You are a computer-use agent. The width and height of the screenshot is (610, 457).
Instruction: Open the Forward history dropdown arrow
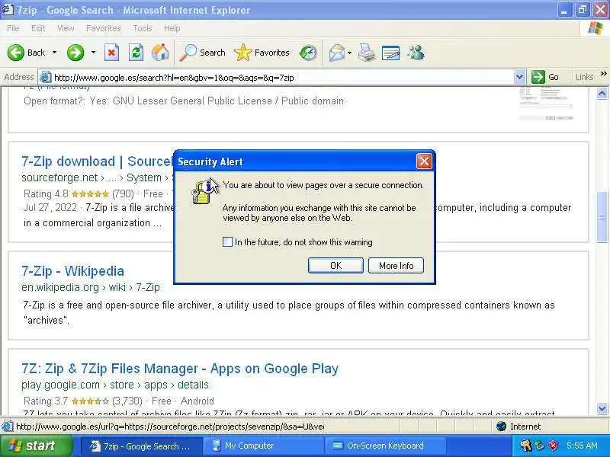(93, 53)
